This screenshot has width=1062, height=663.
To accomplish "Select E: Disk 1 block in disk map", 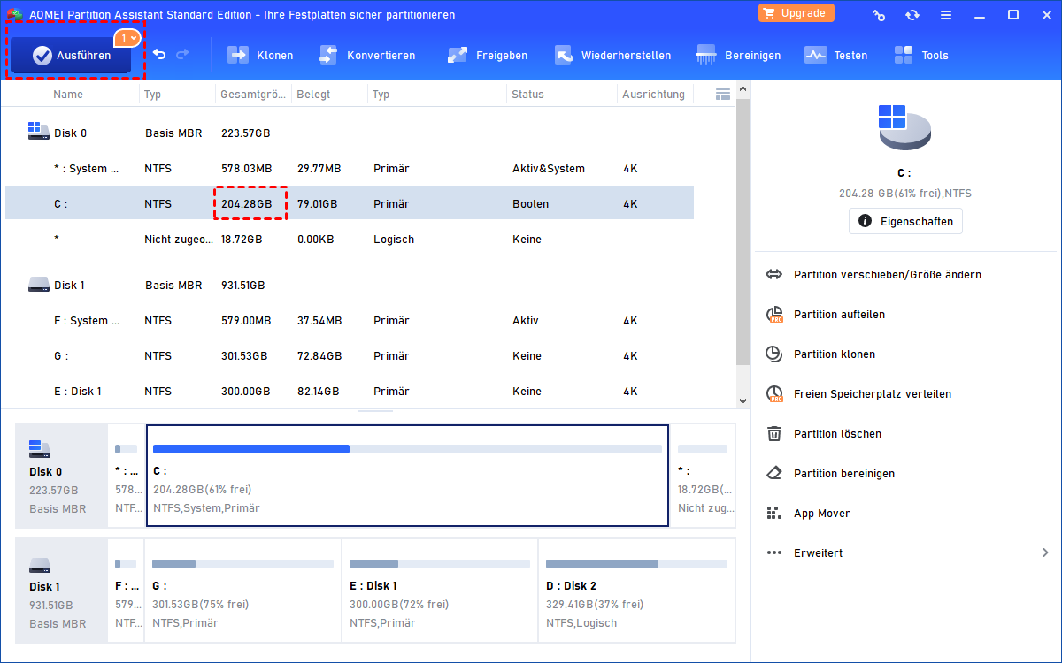I will click(x=440, y=591).
